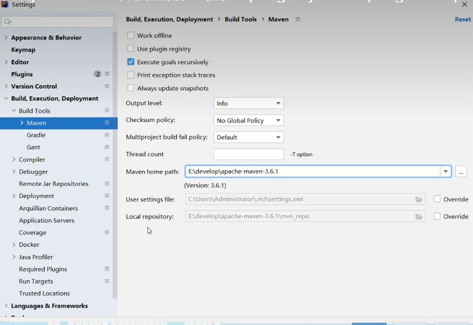Screen dimensions: 473x325
Task: Check Override for User settings file
Action: 437,199
